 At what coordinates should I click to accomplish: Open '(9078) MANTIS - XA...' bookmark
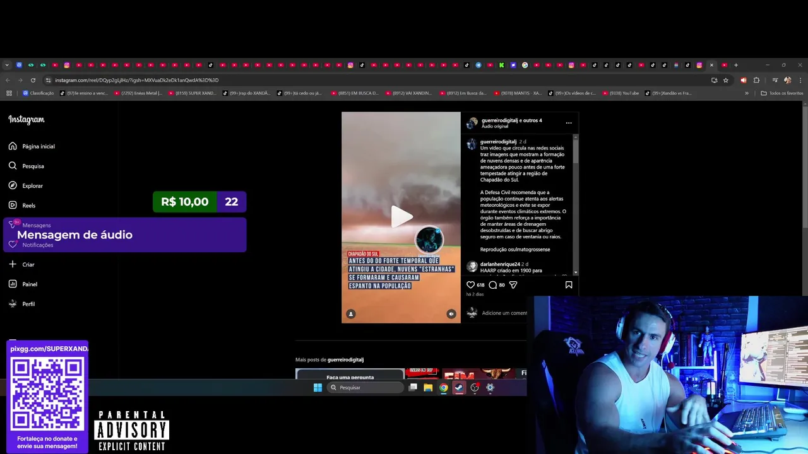pyautogui.click(x=518, y=93)
